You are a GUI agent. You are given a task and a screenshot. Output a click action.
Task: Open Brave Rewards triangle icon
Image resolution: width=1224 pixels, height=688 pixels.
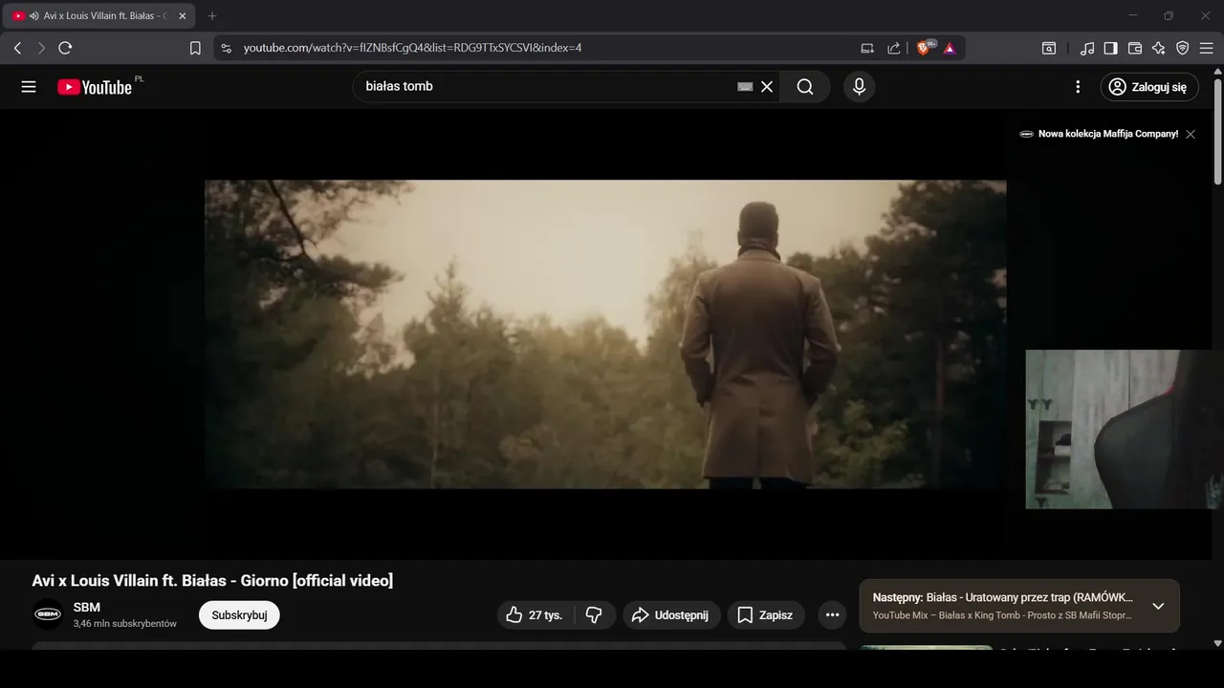950,48
